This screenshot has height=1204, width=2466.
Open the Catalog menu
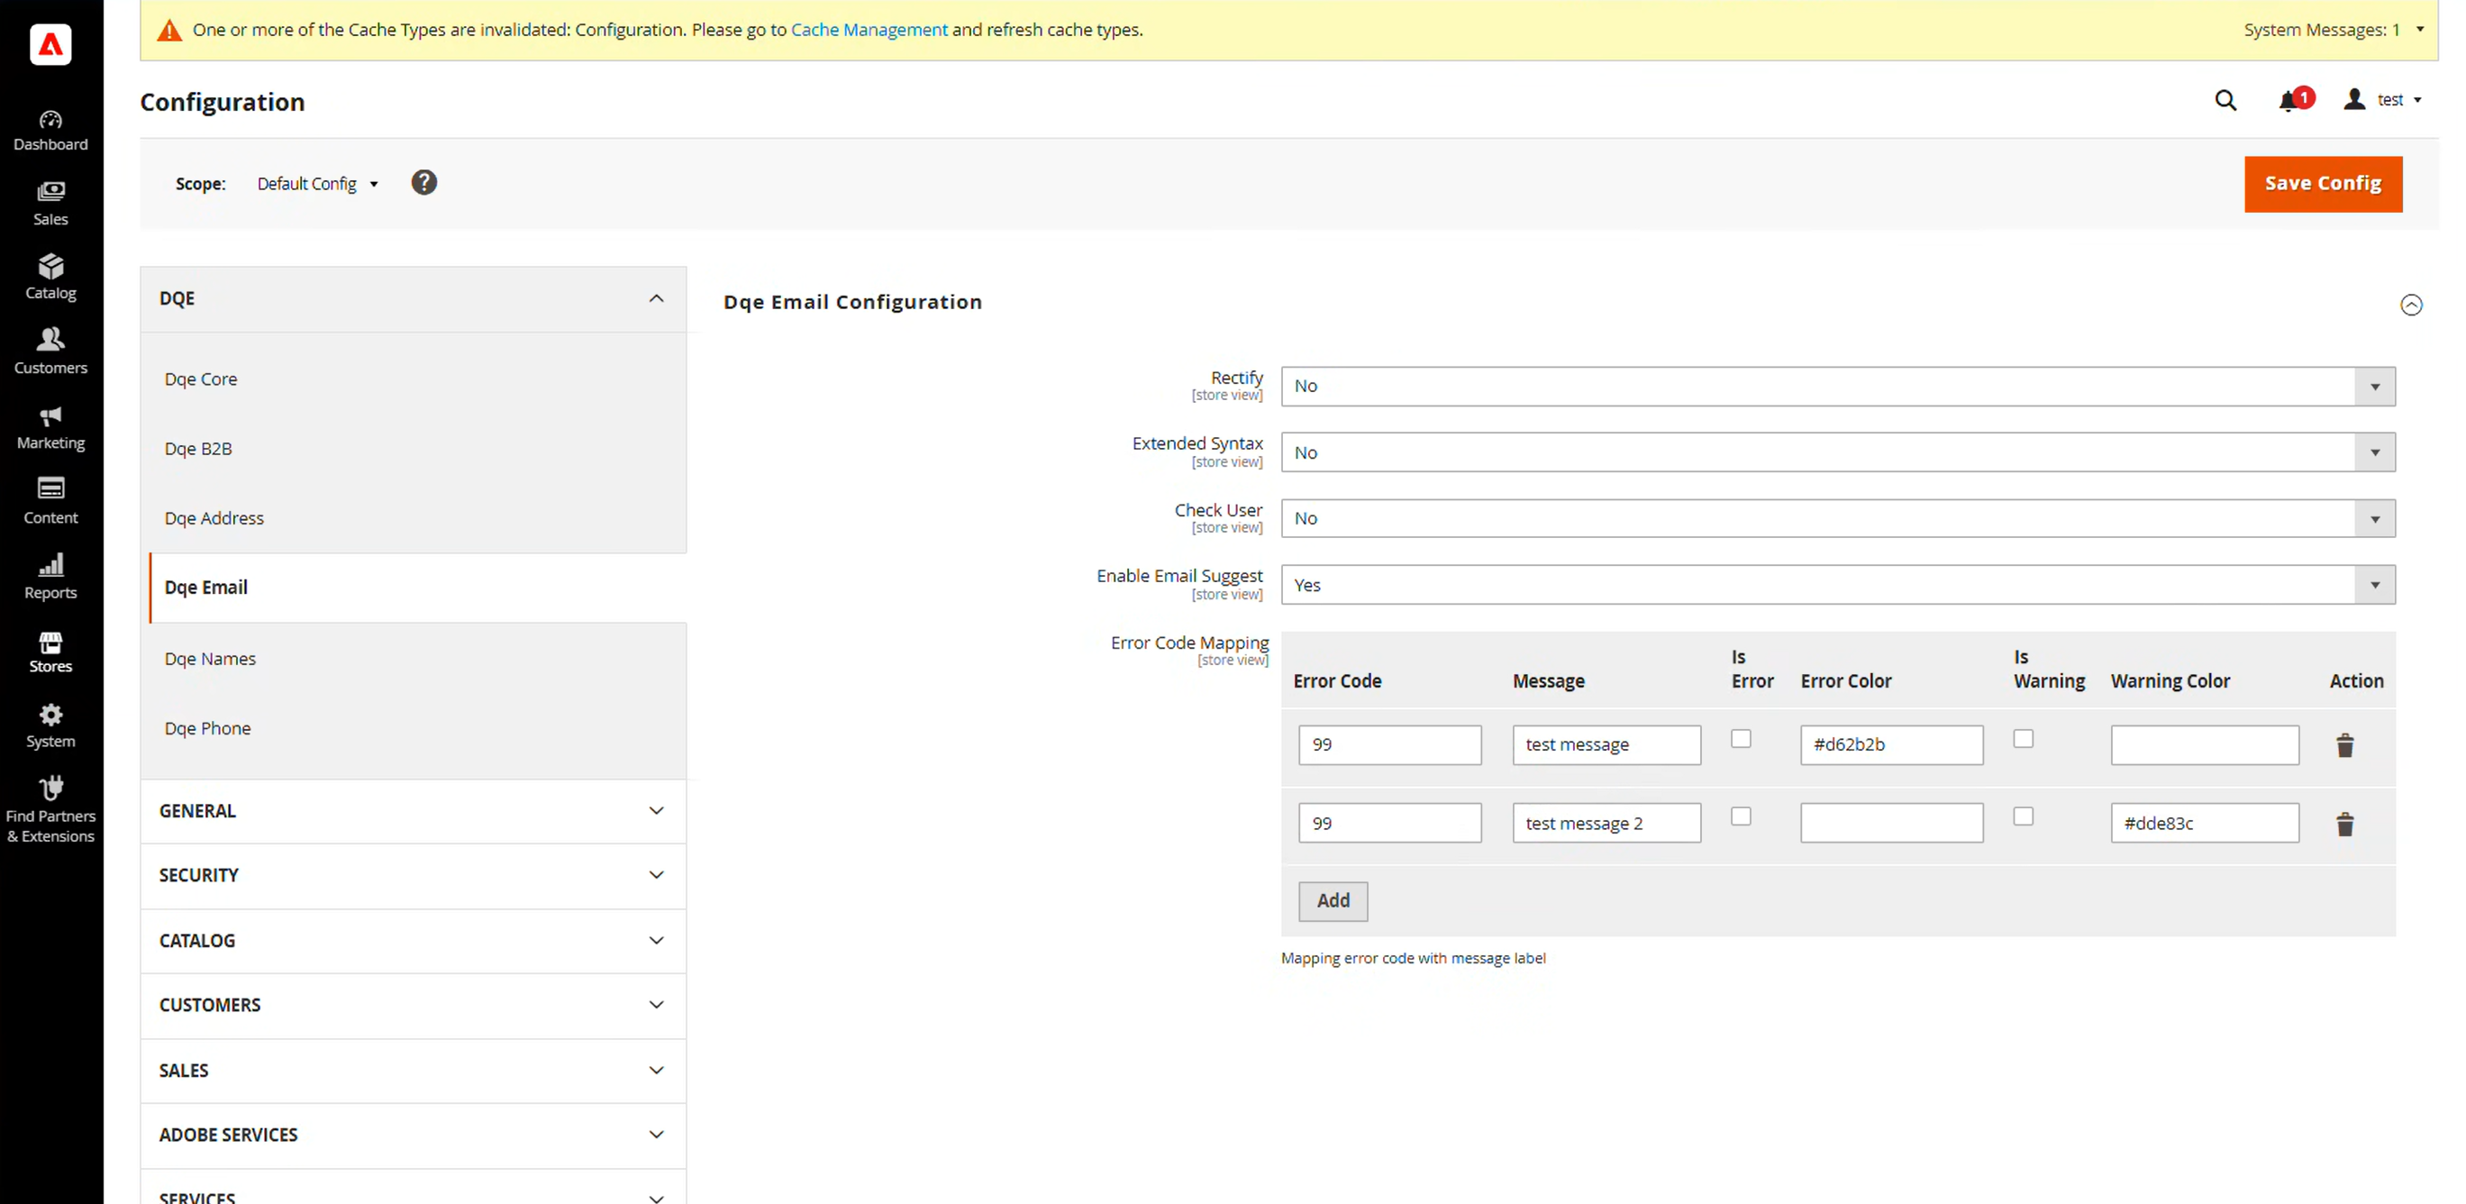pyautogui.click(x=50, y=278)
